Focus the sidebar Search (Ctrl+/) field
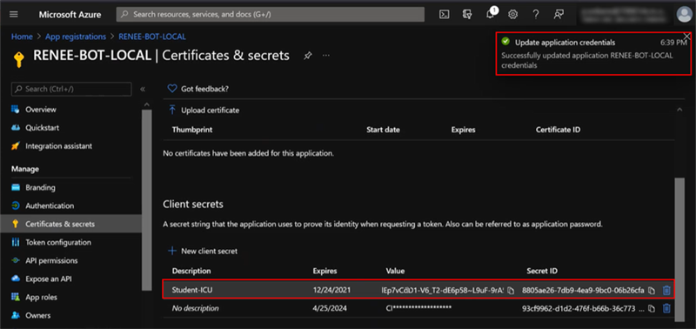This screenshot has height=329, width=696. tap(71, 89)
